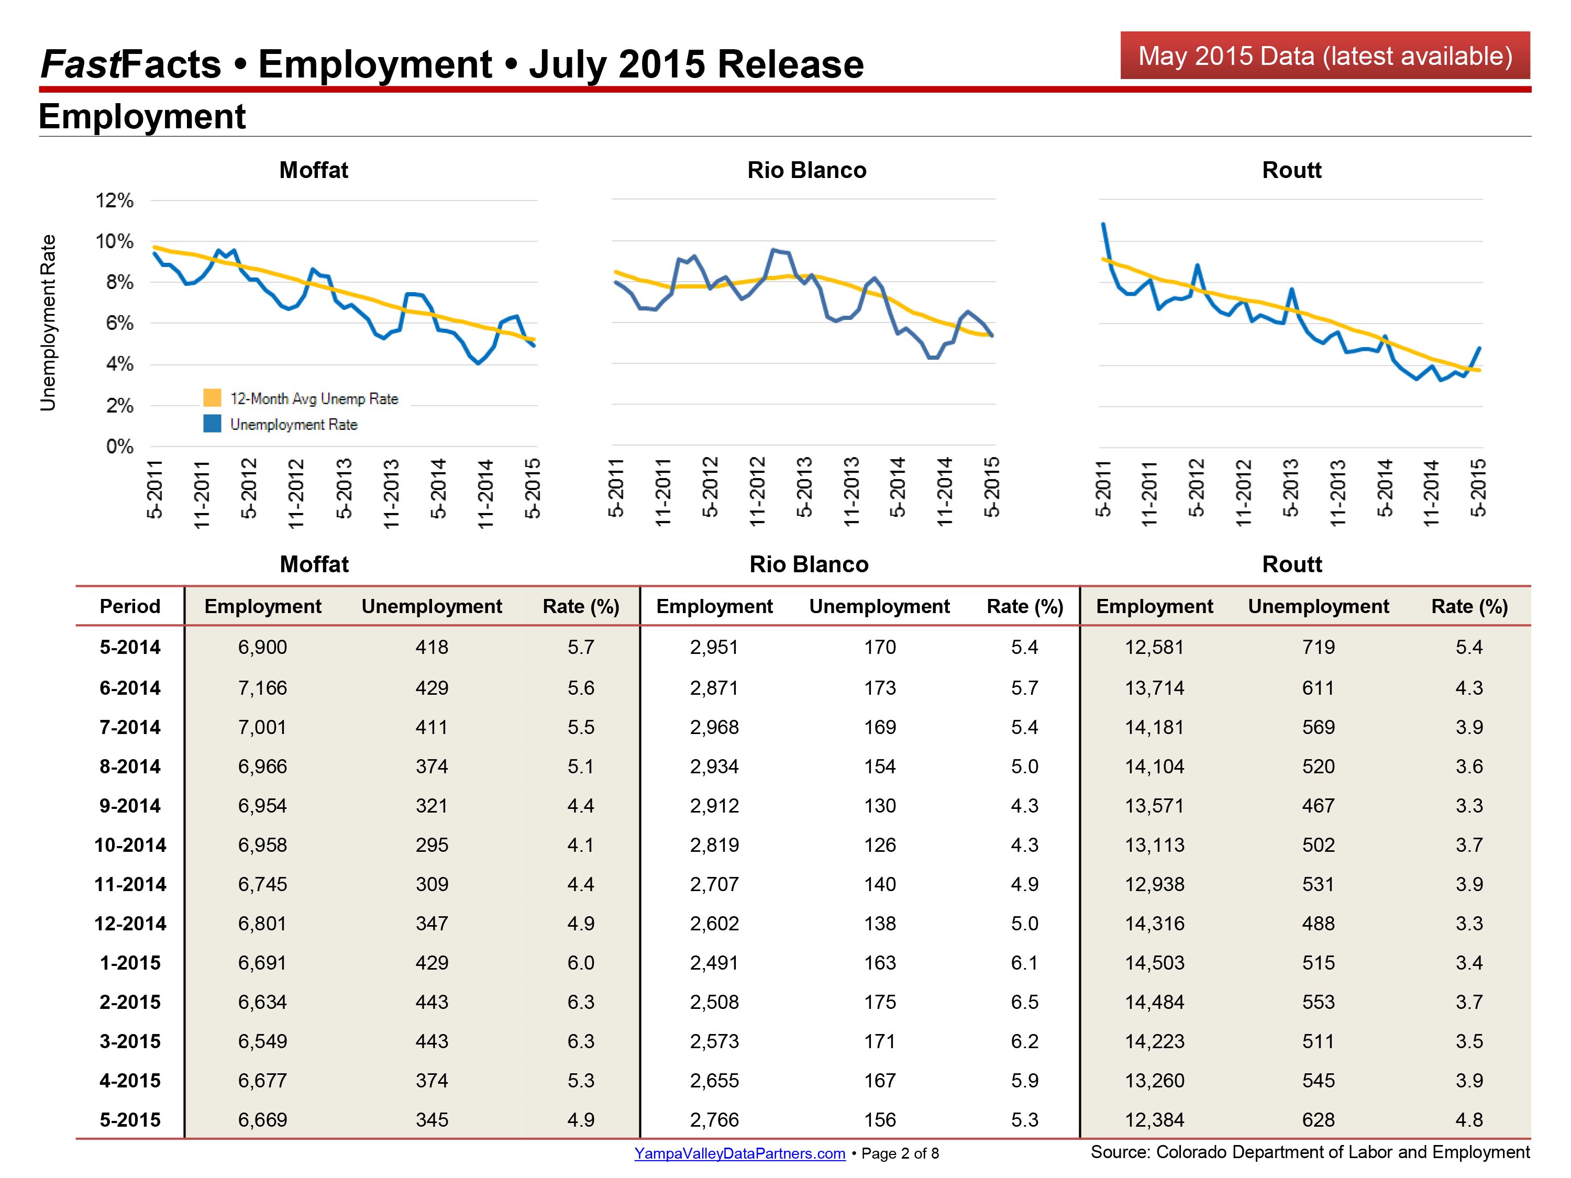Click the Rio Blanco rate value 6.5
Image resolution: width=1571 pixels, height=1178 pixels.
tap(1025, 1002)
